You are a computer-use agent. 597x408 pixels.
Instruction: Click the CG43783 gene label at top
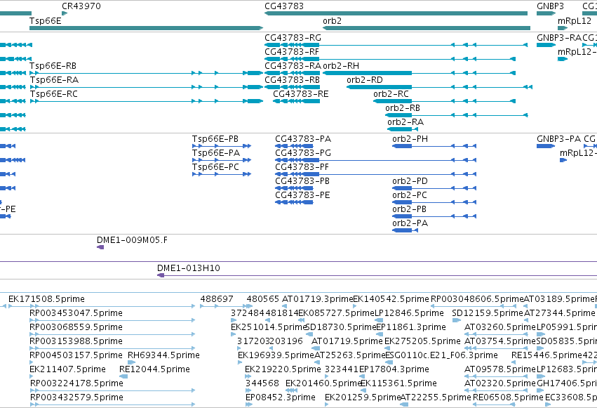284,6
